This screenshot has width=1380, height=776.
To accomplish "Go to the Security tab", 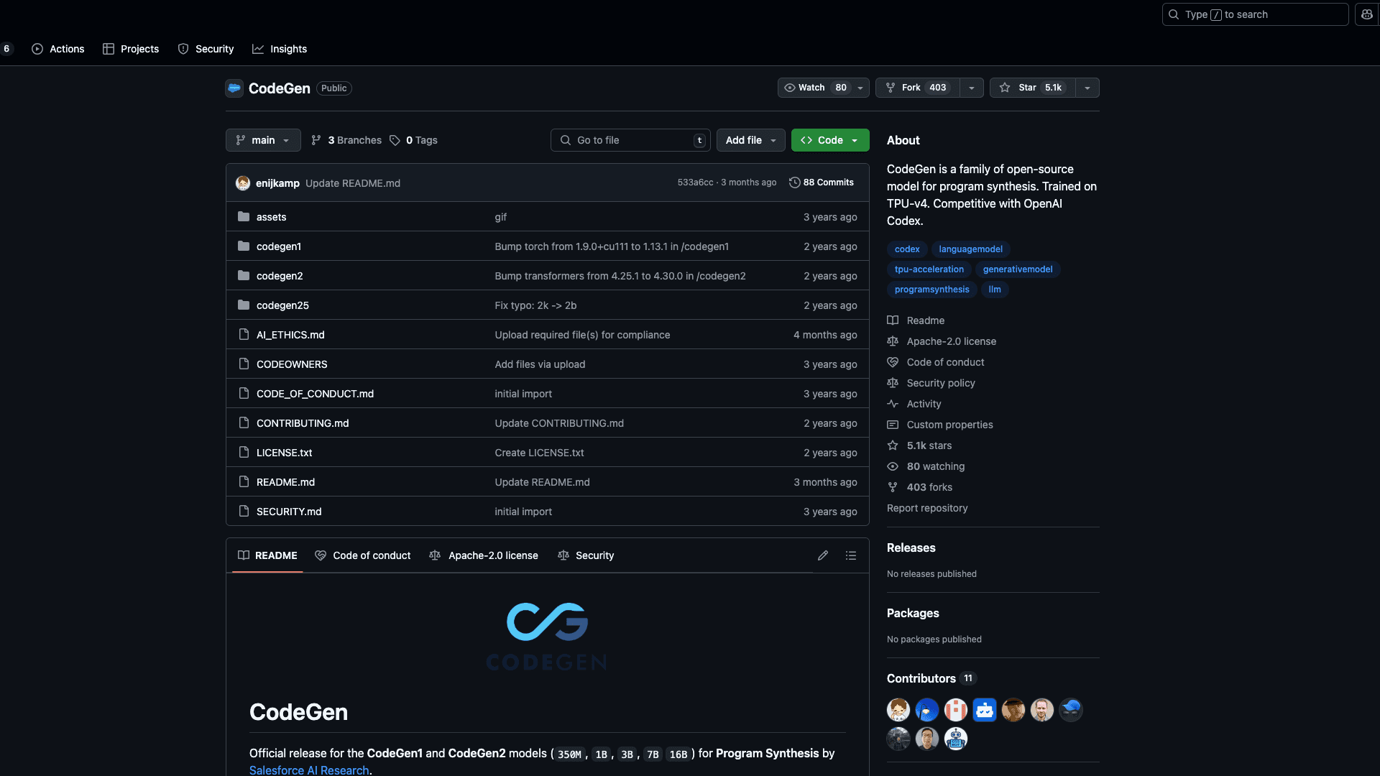I will pos(206,49).
